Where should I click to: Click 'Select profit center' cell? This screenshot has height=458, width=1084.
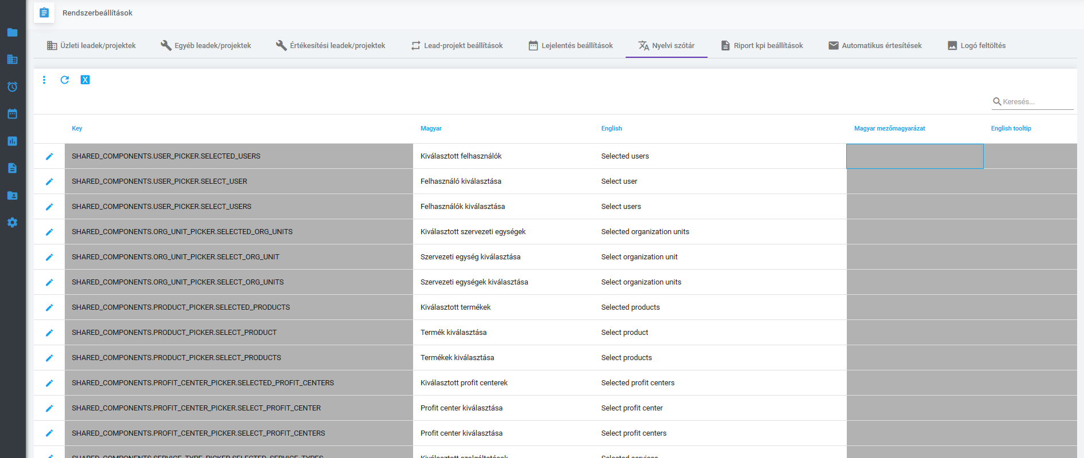(x=720, y=408)
